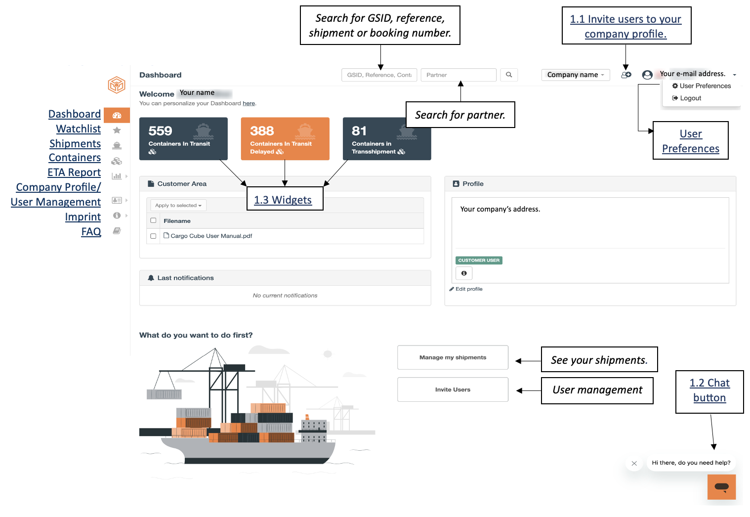The image size is (750, 517).
Task: Open the ETA Report chart icon
Action: point(117,176)
